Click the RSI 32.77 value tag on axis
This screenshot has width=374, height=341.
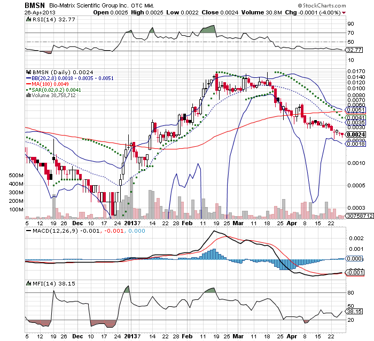354,50
